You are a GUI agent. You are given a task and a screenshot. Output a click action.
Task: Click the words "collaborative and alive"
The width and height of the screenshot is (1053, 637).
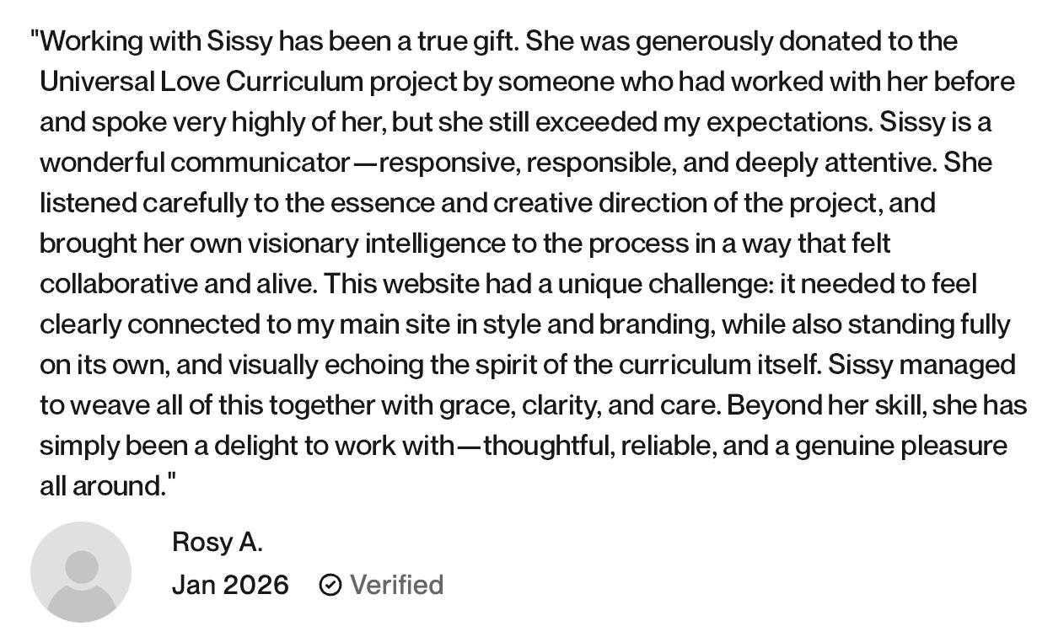176,284
